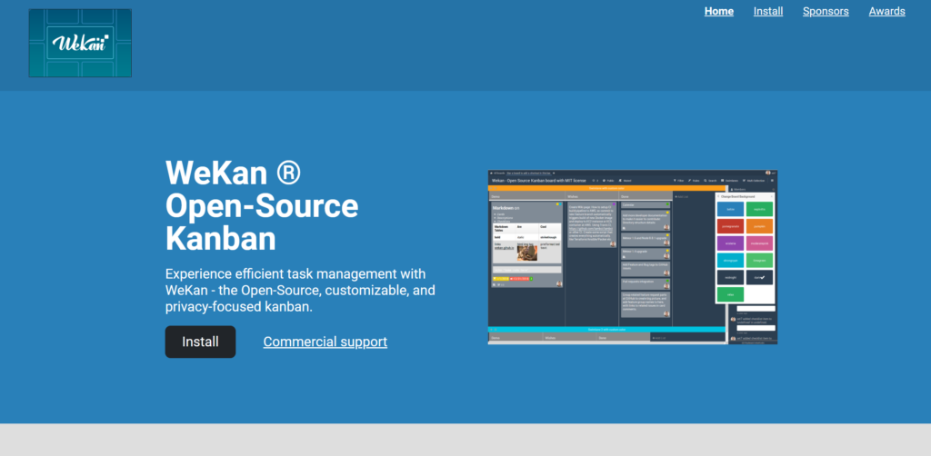Pick the orange pumpkin background swatch
This screenshot has width=931, height=456.
(759, 225)
